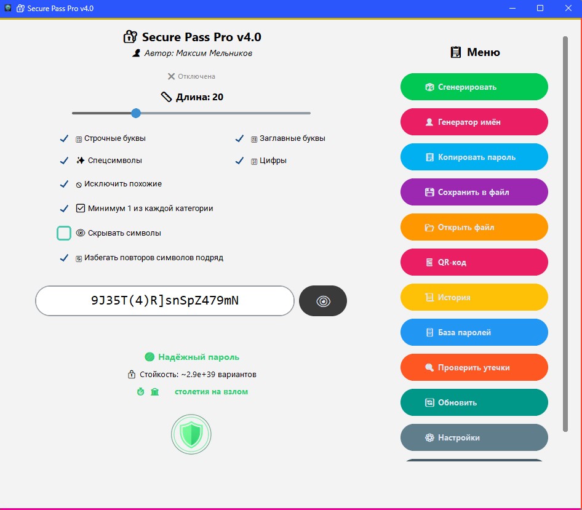The image size is (582, 510).
Task: Click the QR-код button's list icon
Action: (x=429, y=263)
